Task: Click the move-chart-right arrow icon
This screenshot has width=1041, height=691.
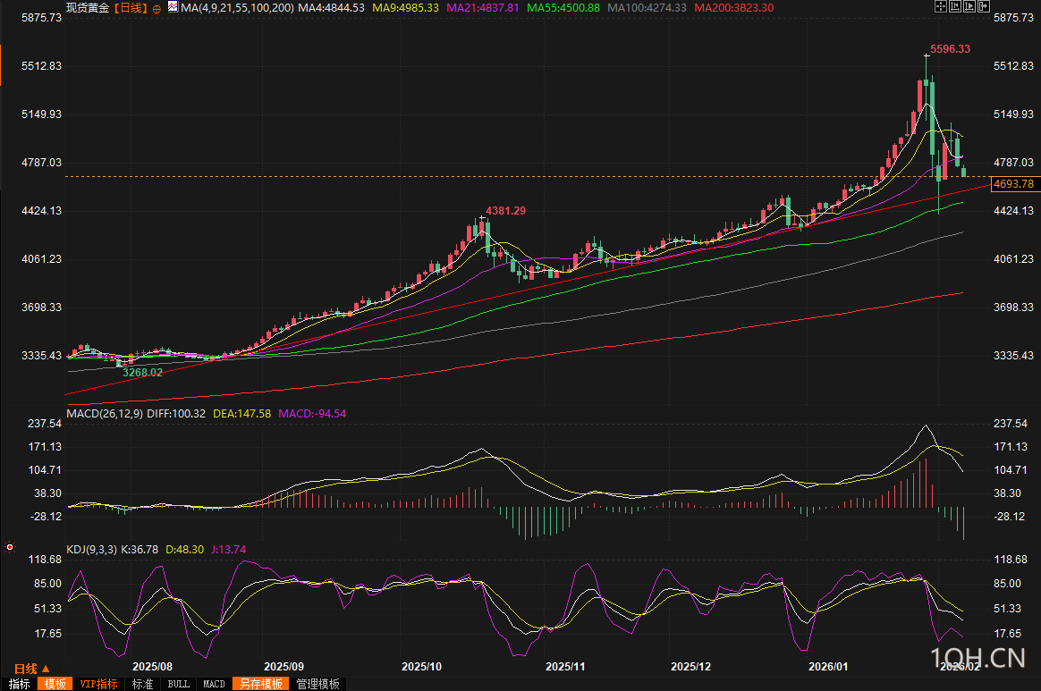Action: click(x=982, y=7)
